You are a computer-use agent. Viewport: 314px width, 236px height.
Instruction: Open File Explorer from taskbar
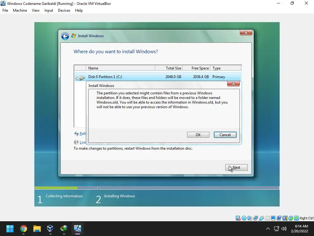(x=37, y=229)
